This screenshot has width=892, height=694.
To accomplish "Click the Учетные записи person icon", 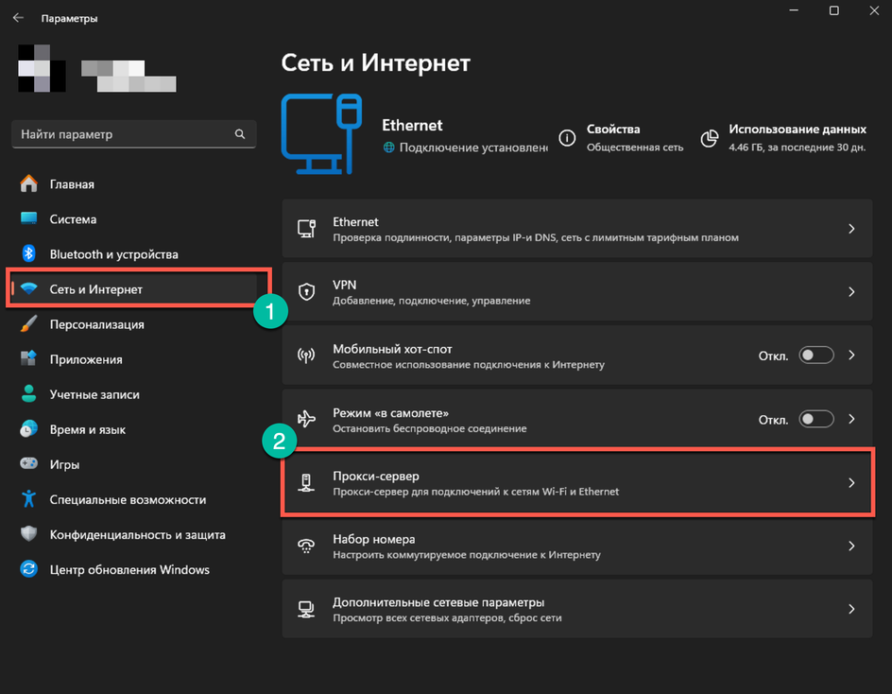I will coord(29,394).
